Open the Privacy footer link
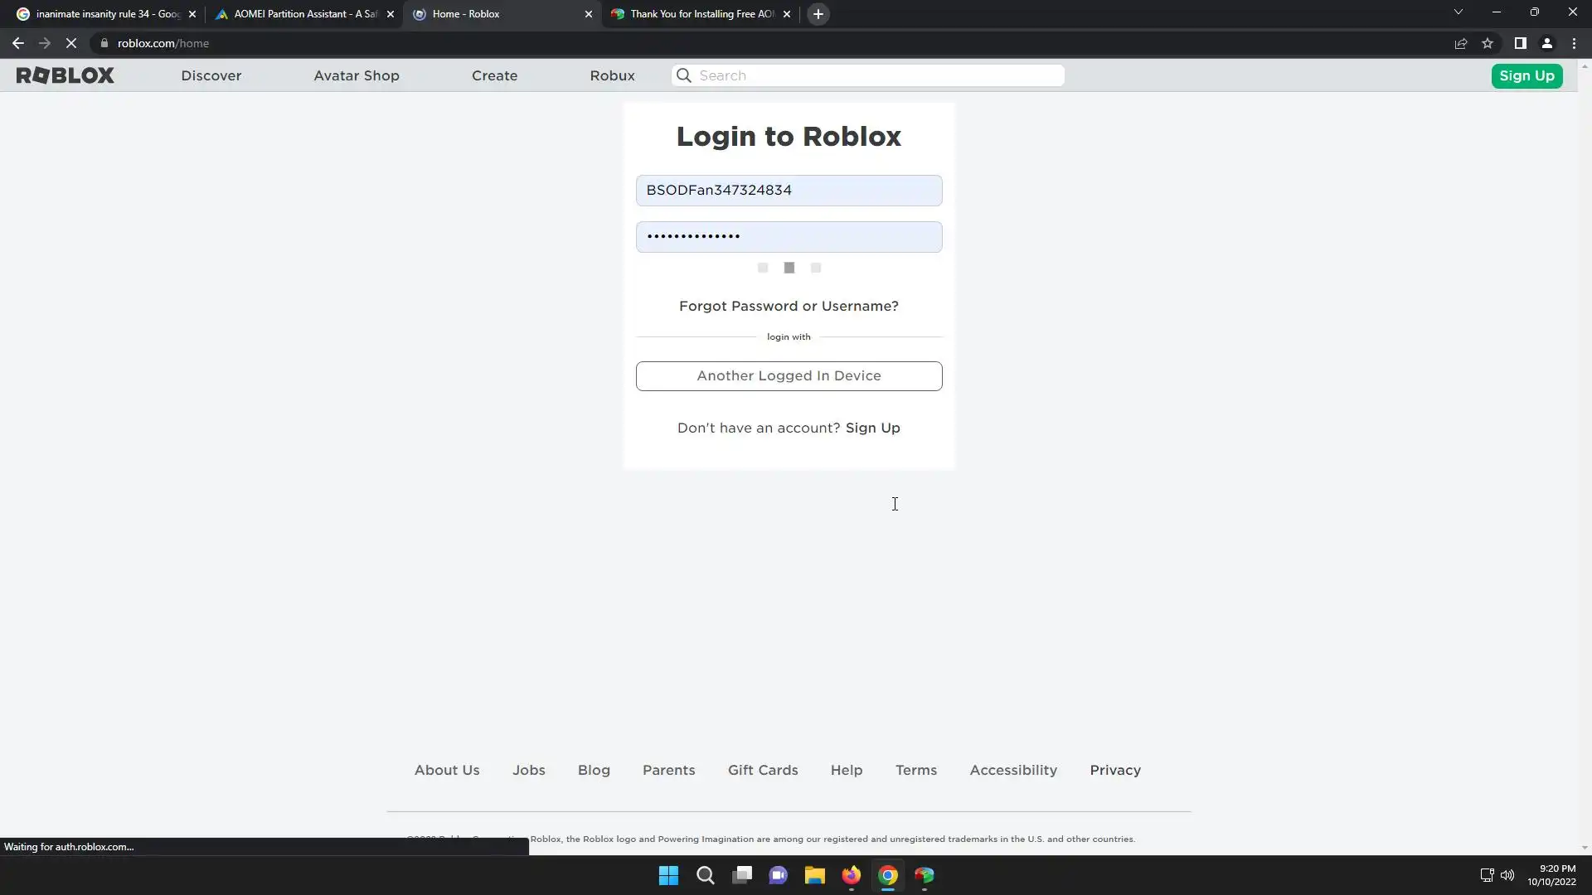The image size is (1592, 895). (1114, 770)
